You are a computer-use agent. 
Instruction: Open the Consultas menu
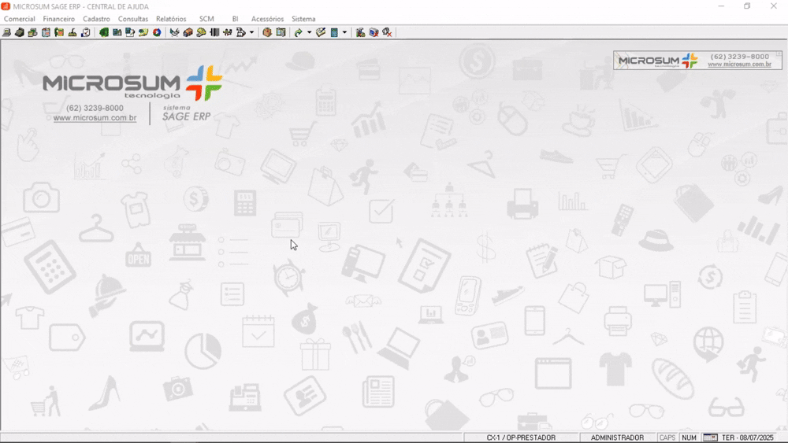coord(133,19)
